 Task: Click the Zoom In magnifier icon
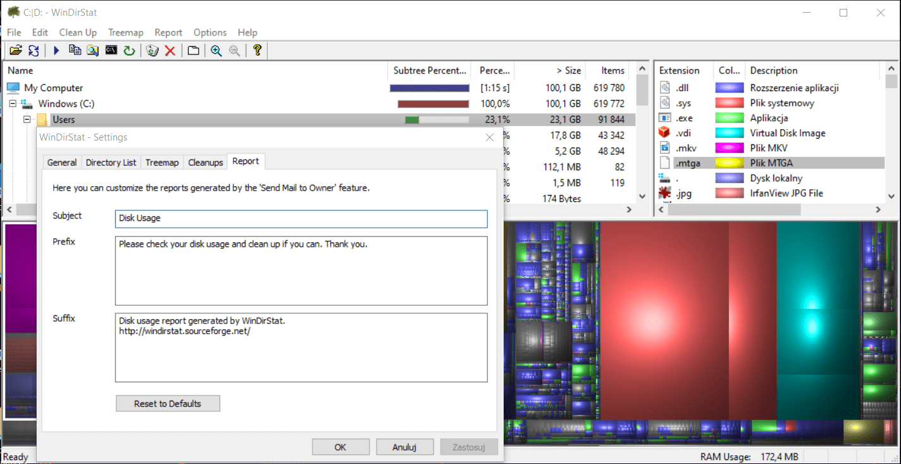pyautogui.click(x=216, y=51)
